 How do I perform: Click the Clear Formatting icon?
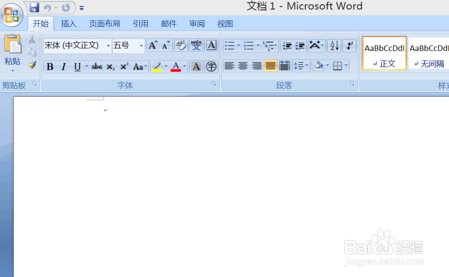(181, 45)
